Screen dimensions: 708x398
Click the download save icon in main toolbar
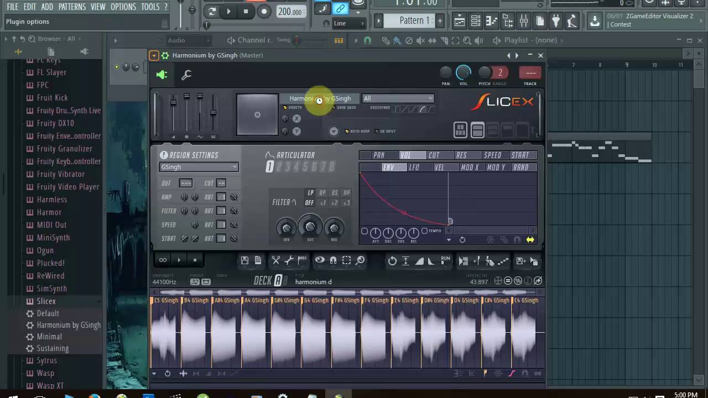[595, 21]
